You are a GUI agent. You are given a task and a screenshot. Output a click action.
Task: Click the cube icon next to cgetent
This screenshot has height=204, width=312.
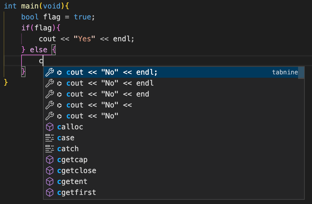pyautogui.click(x=50, y=182)
